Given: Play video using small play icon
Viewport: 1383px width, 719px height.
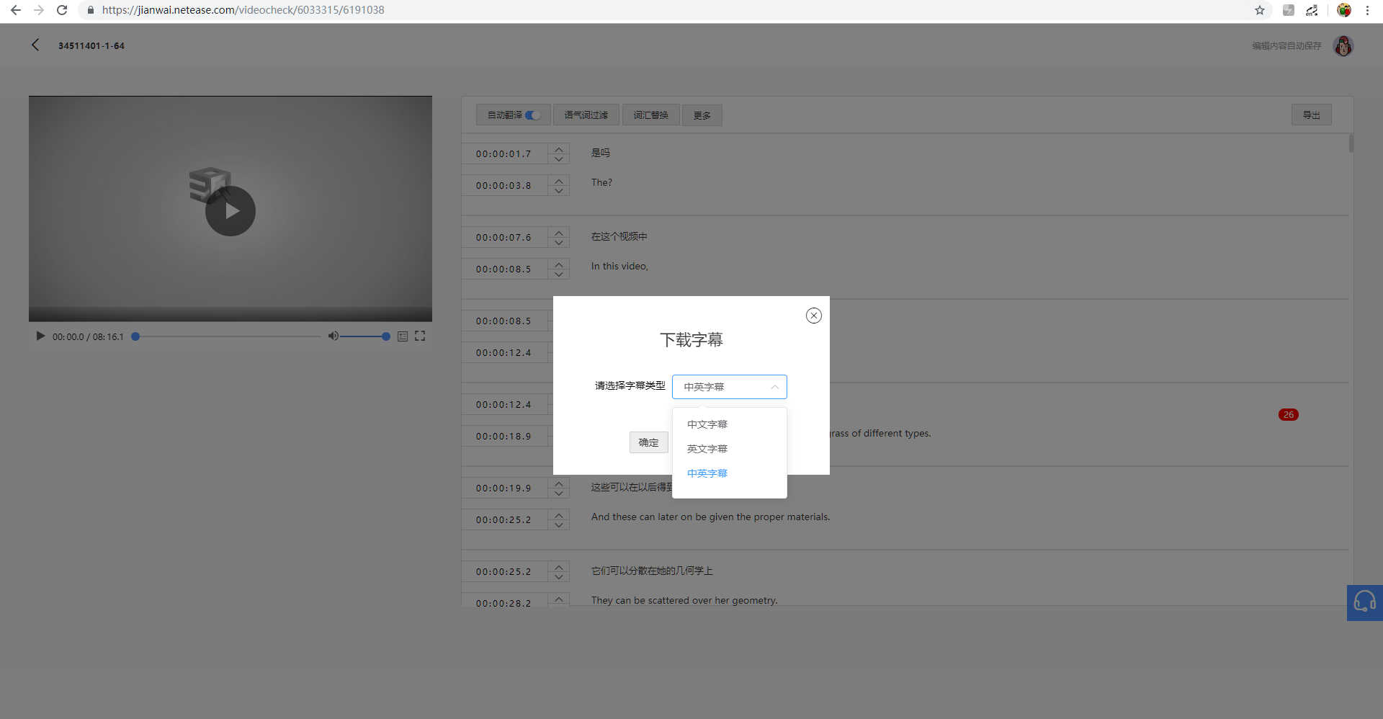Looking at the screenshot, I should [40, 336].
